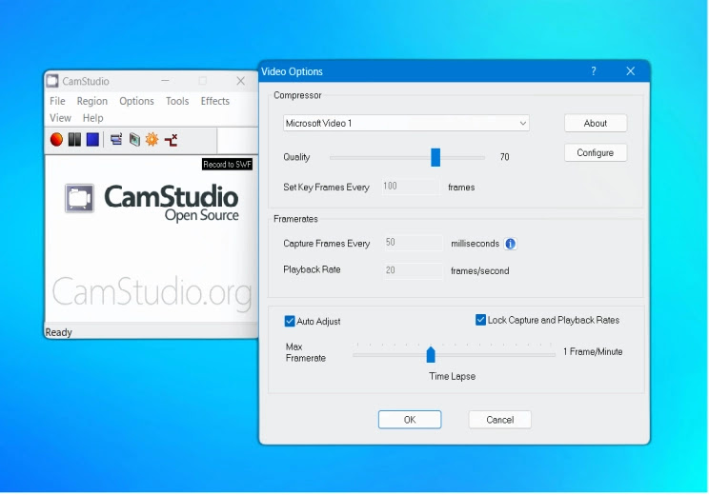The width and height of the screenshot is (709, 495).
Task: Close the Video Options dialog
Action: point(630,71)
